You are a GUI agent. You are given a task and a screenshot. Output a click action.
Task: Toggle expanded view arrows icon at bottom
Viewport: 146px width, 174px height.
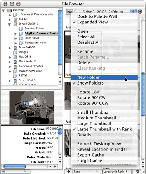click(69, 172)
